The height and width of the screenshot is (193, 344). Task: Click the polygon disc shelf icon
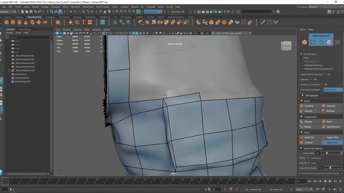[45, 23]
